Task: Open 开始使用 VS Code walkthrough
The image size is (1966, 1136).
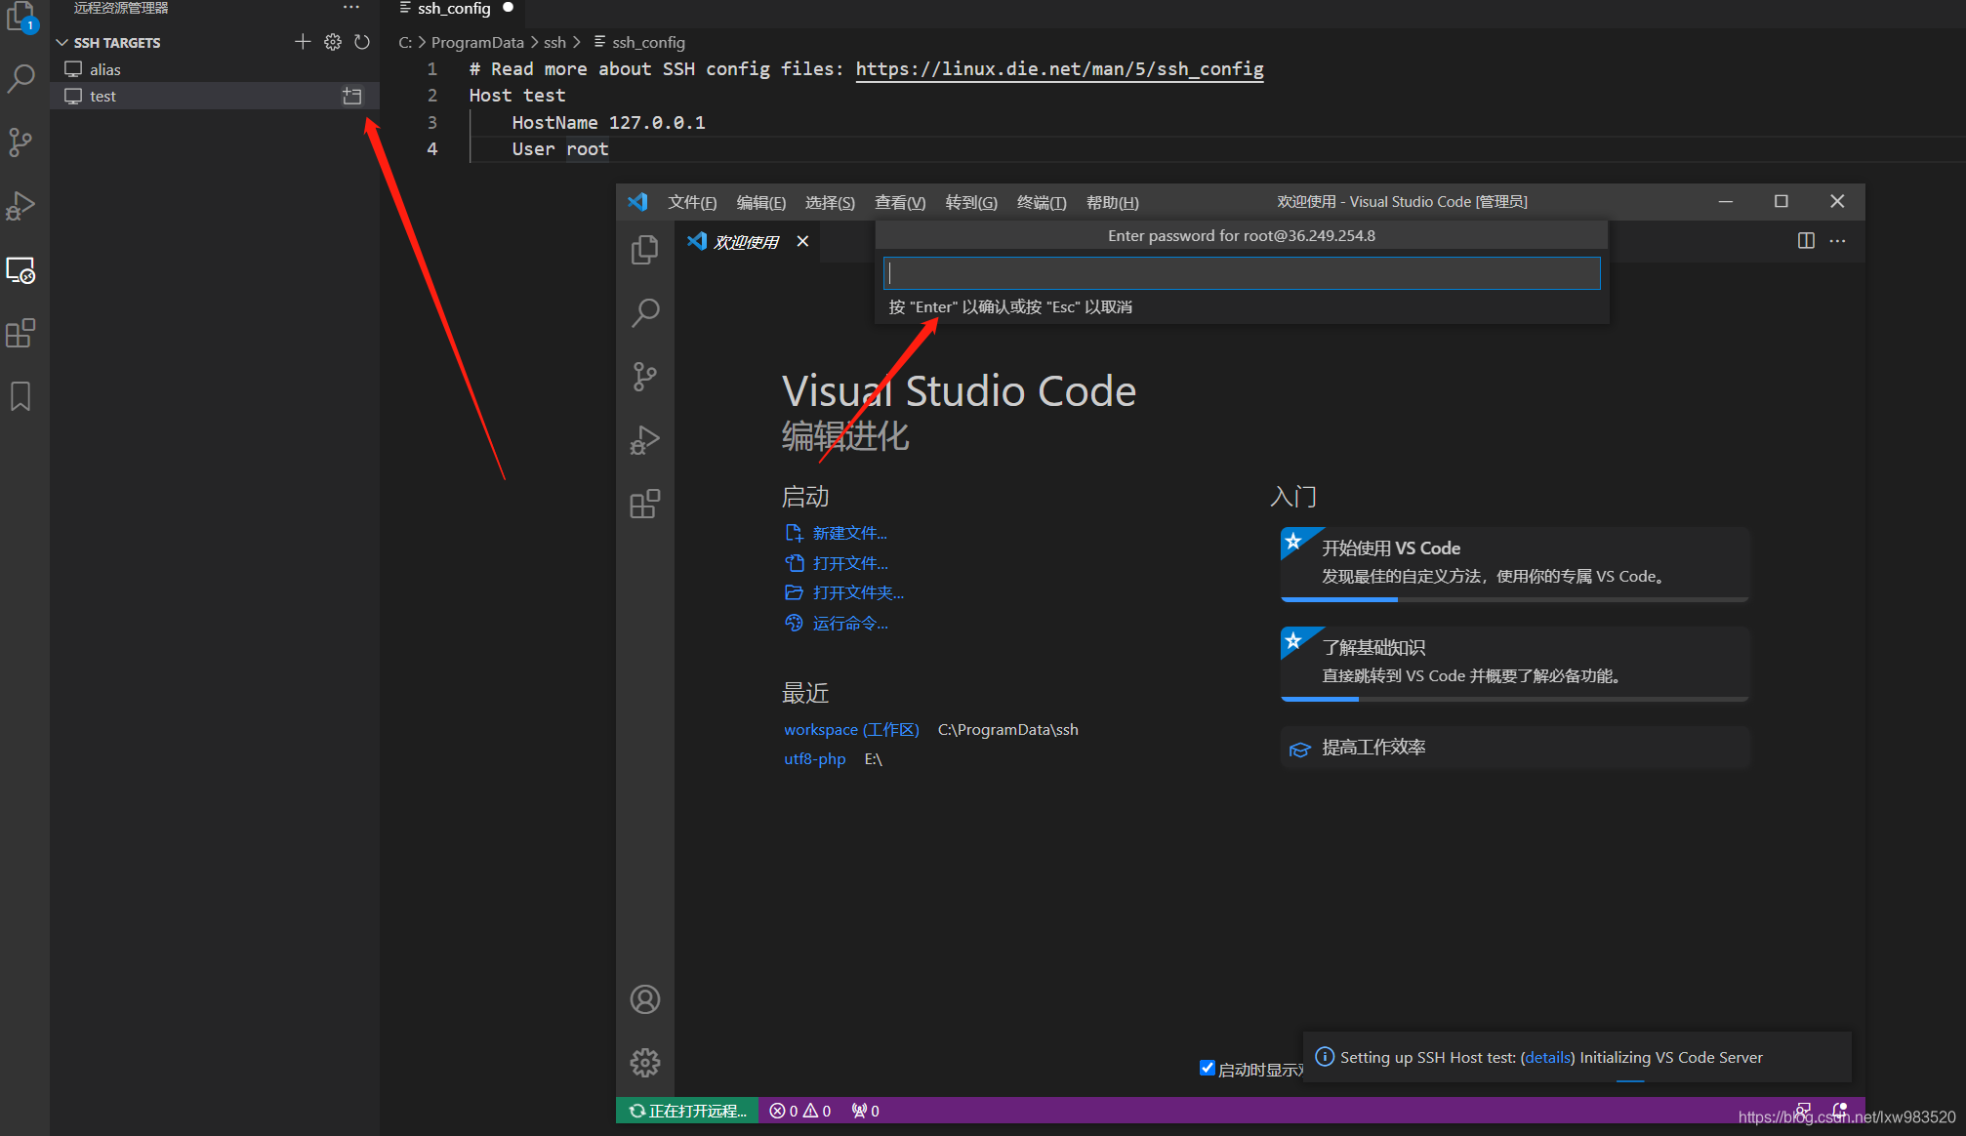Action: 1514,563
